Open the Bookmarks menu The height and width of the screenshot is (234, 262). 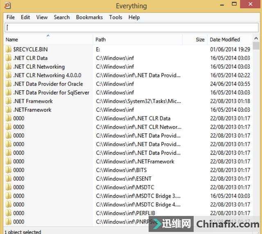pos(89,17)
